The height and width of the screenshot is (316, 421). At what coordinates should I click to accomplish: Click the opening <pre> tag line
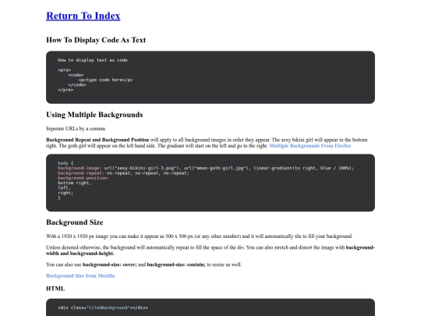[x=64, y=70]
